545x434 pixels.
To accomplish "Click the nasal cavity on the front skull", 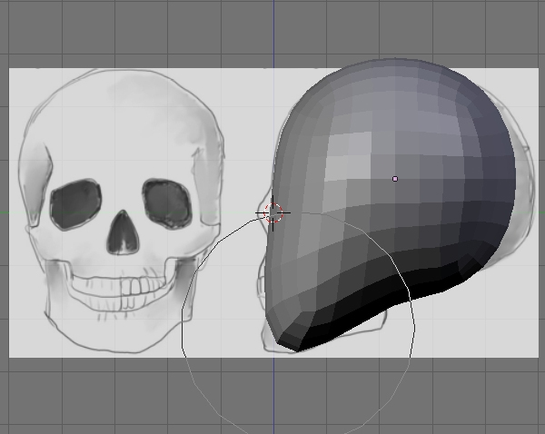I will (x=123, y=232).
